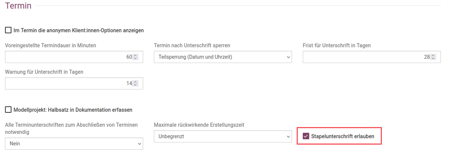Click the 'Maximale rückwirkende Erstellungszeit' label
The height and width of the screenshot is (160, 452).
(199, 125)
